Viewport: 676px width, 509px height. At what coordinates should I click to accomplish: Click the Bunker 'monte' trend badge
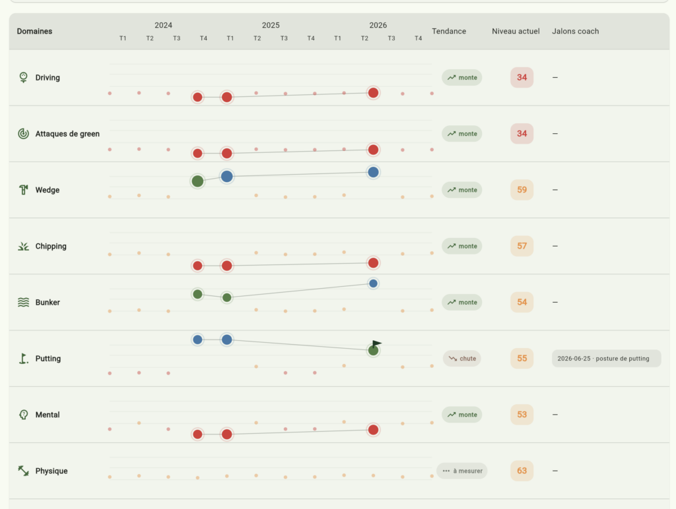[461, 302]
